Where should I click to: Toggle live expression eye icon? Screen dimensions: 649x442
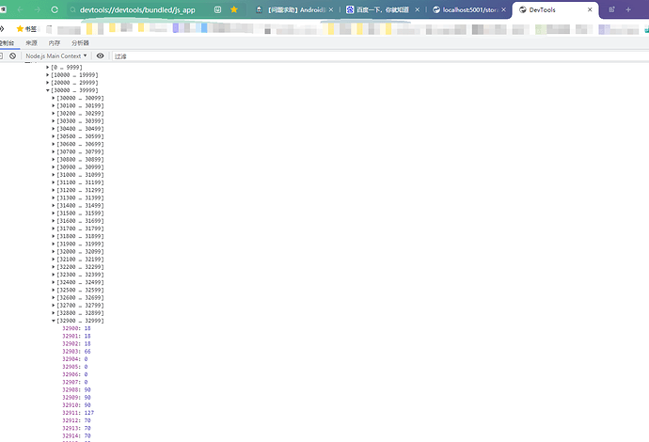click(100, 55)
